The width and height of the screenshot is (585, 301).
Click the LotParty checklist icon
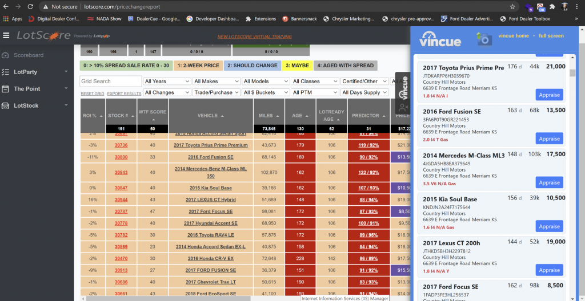[x=5, y=72]
